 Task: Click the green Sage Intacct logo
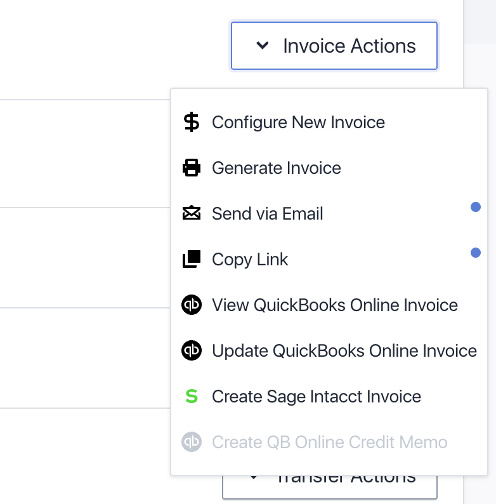[x=191, y=397]
